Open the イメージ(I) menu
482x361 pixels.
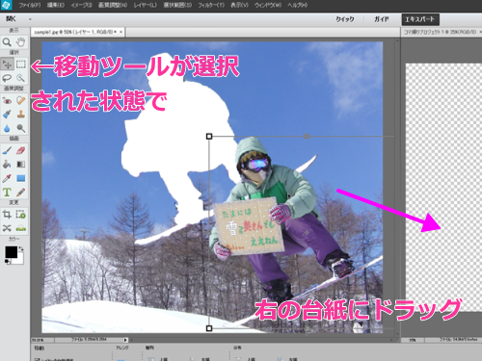[81, 5]
